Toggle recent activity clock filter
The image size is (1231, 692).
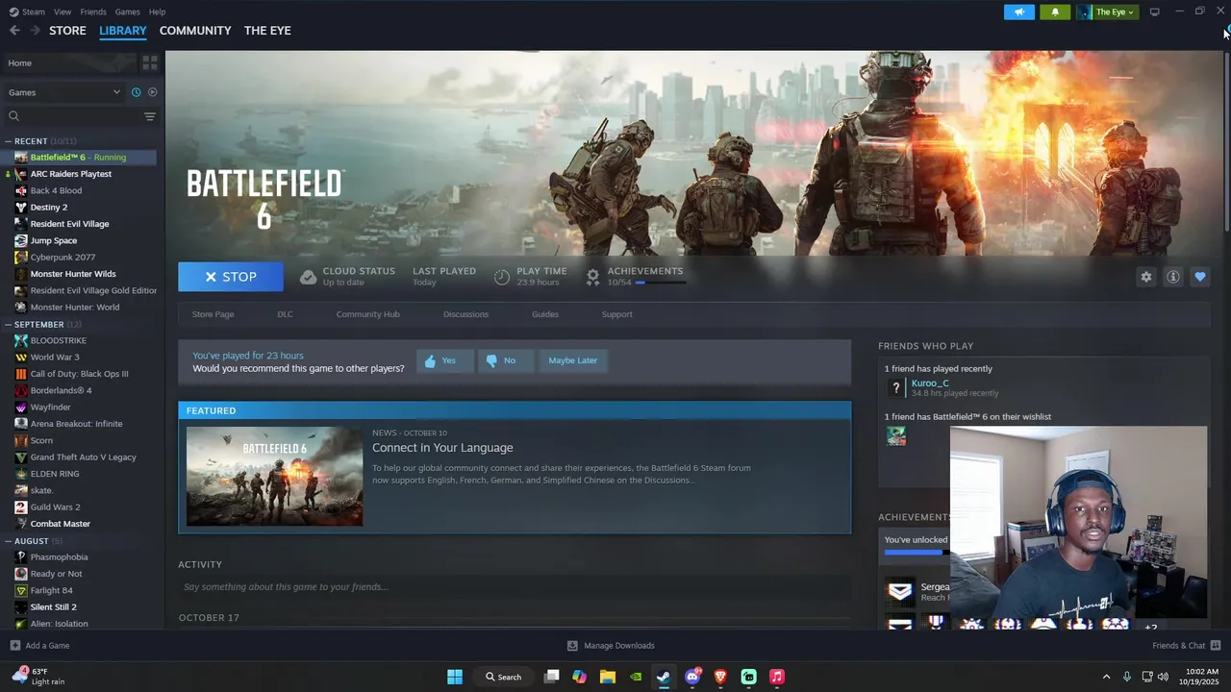[136, 92]
